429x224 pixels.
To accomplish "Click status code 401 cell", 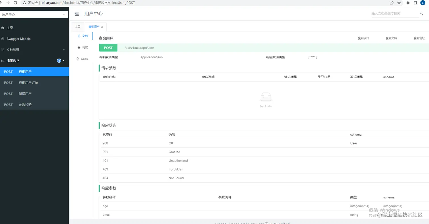I will [x=105, y=161].
